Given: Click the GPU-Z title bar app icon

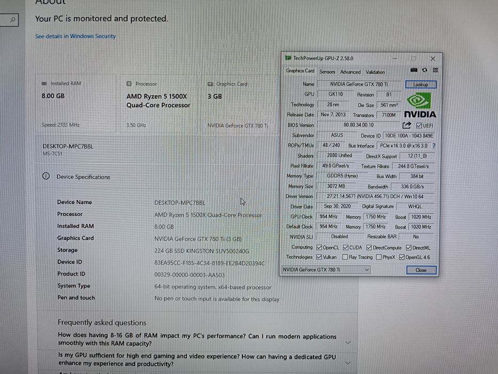Looking at the screenshot, I should [x=288, y=58].
